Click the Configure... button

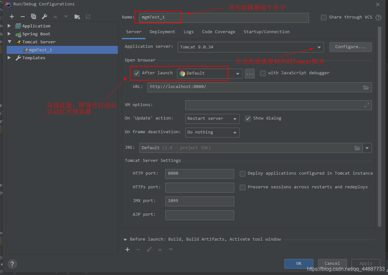pos(350,47)
